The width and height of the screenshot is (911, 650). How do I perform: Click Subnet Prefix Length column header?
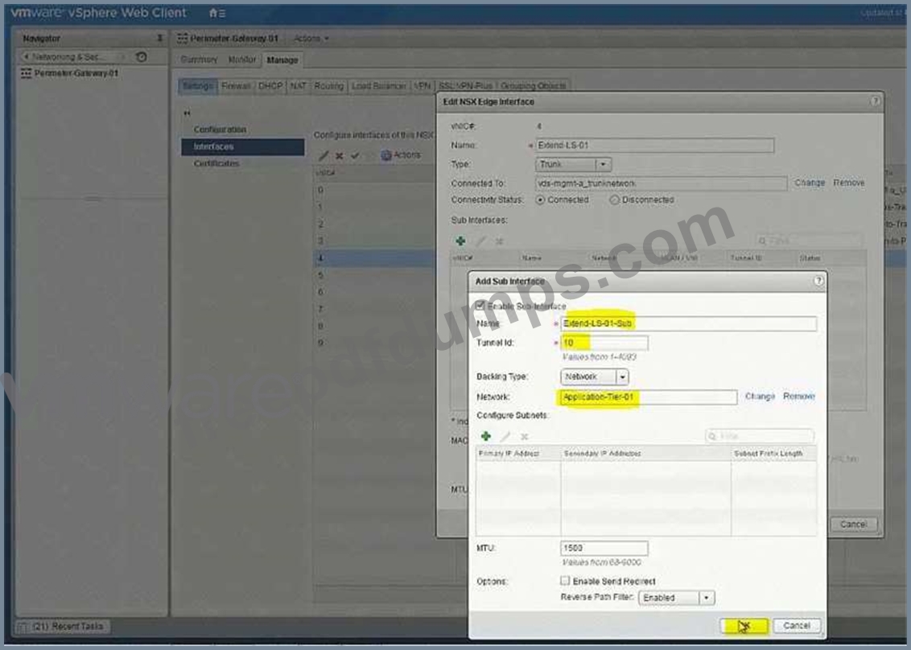(774, 453)
